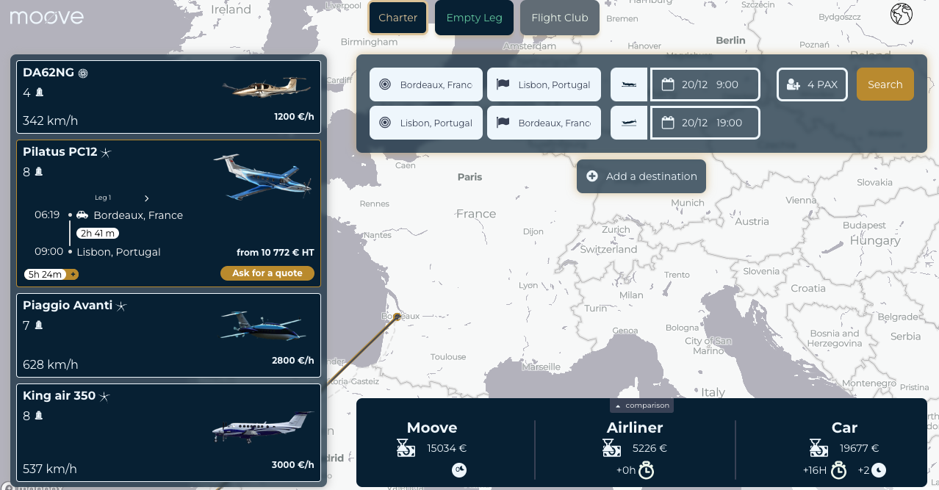The height and width of the screenshot is (490, 939).
Task: Edit second-leg departure Lisbon, Portugal field
Action: tap(426, 123)
